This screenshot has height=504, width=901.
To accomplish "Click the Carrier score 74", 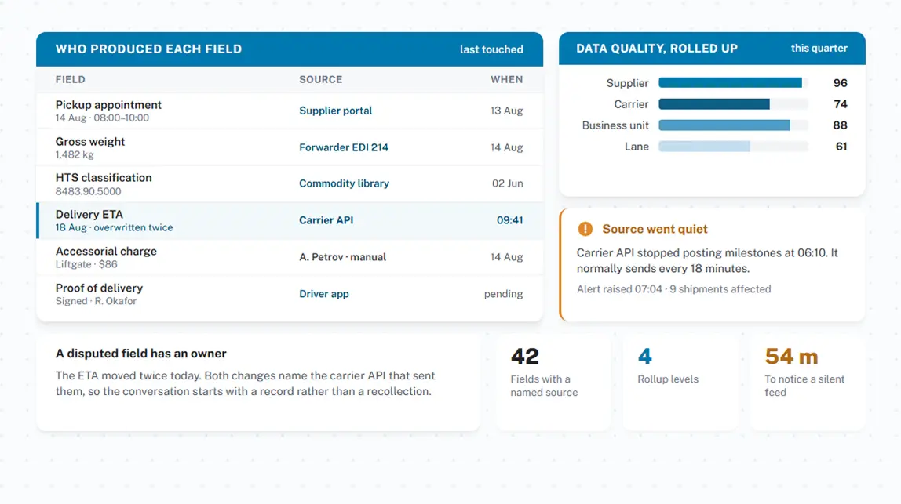I will (841, 104).
